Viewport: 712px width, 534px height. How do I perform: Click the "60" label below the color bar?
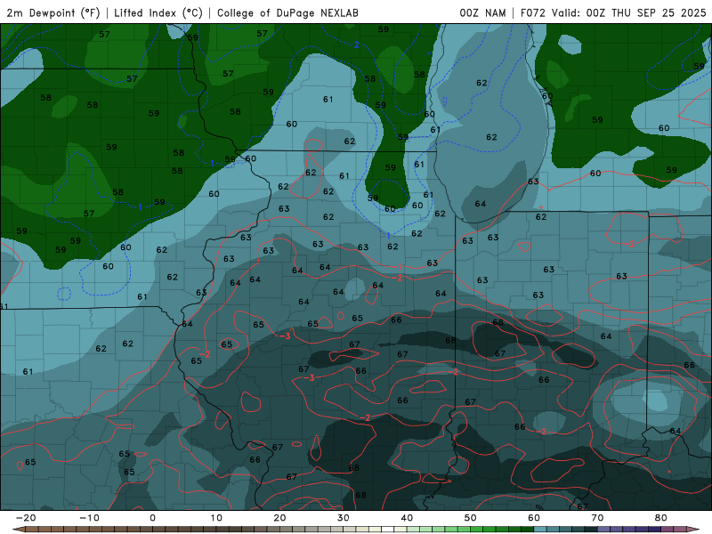coord(534,518)
